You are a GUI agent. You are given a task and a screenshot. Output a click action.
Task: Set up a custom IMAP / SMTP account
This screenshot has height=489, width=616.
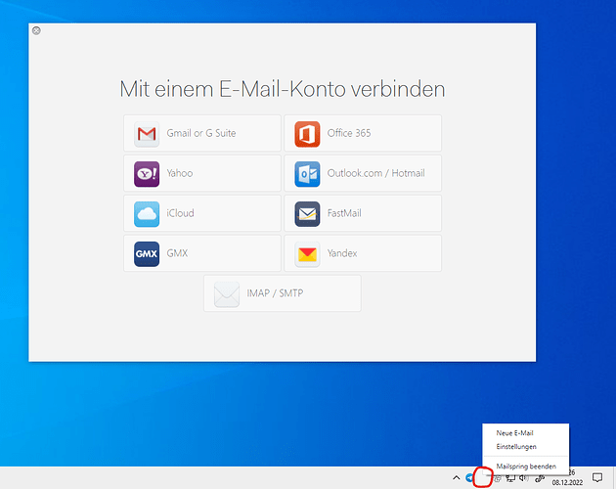283,293
